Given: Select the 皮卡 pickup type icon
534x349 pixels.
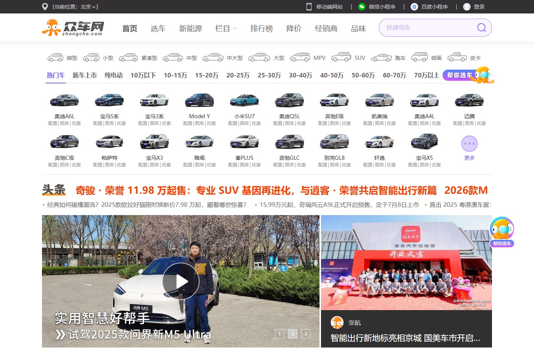Looking at the screenshot, I should pyautogui.click(x=457, y=58).
